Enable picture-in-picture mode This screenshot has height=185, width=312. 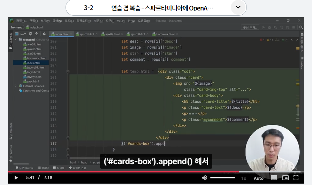pyautogui.click(x=286, y=178)
